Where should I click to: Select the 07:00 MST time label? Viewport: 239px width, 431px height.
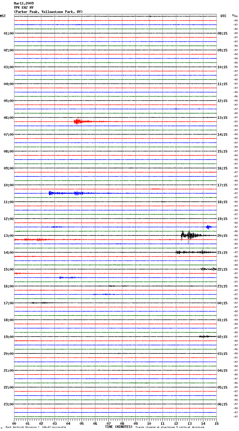pyautogui.click(x=9, y=135)
